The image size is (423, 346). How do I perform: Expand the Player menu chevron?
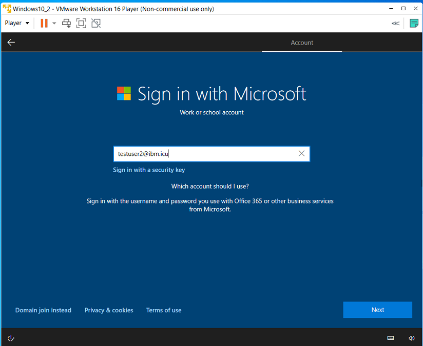[x=26, y=23]
